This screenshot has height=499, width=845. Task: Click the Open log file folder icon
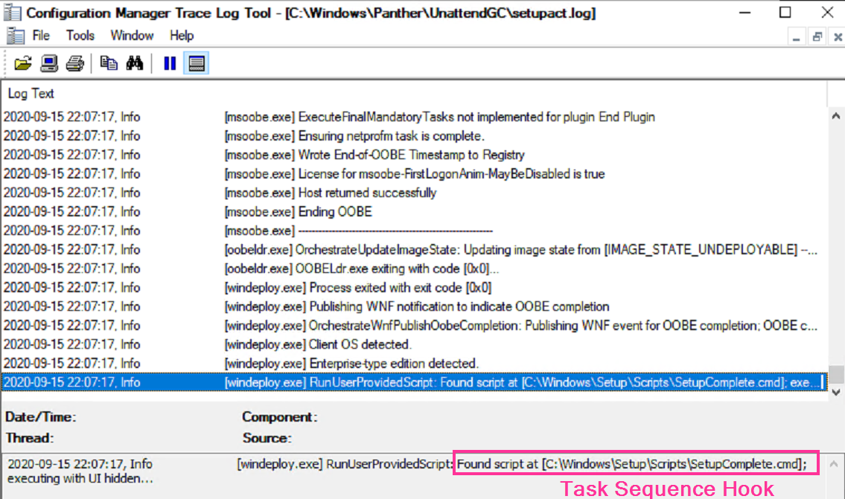pyautogui.click(x=23, y=64)
